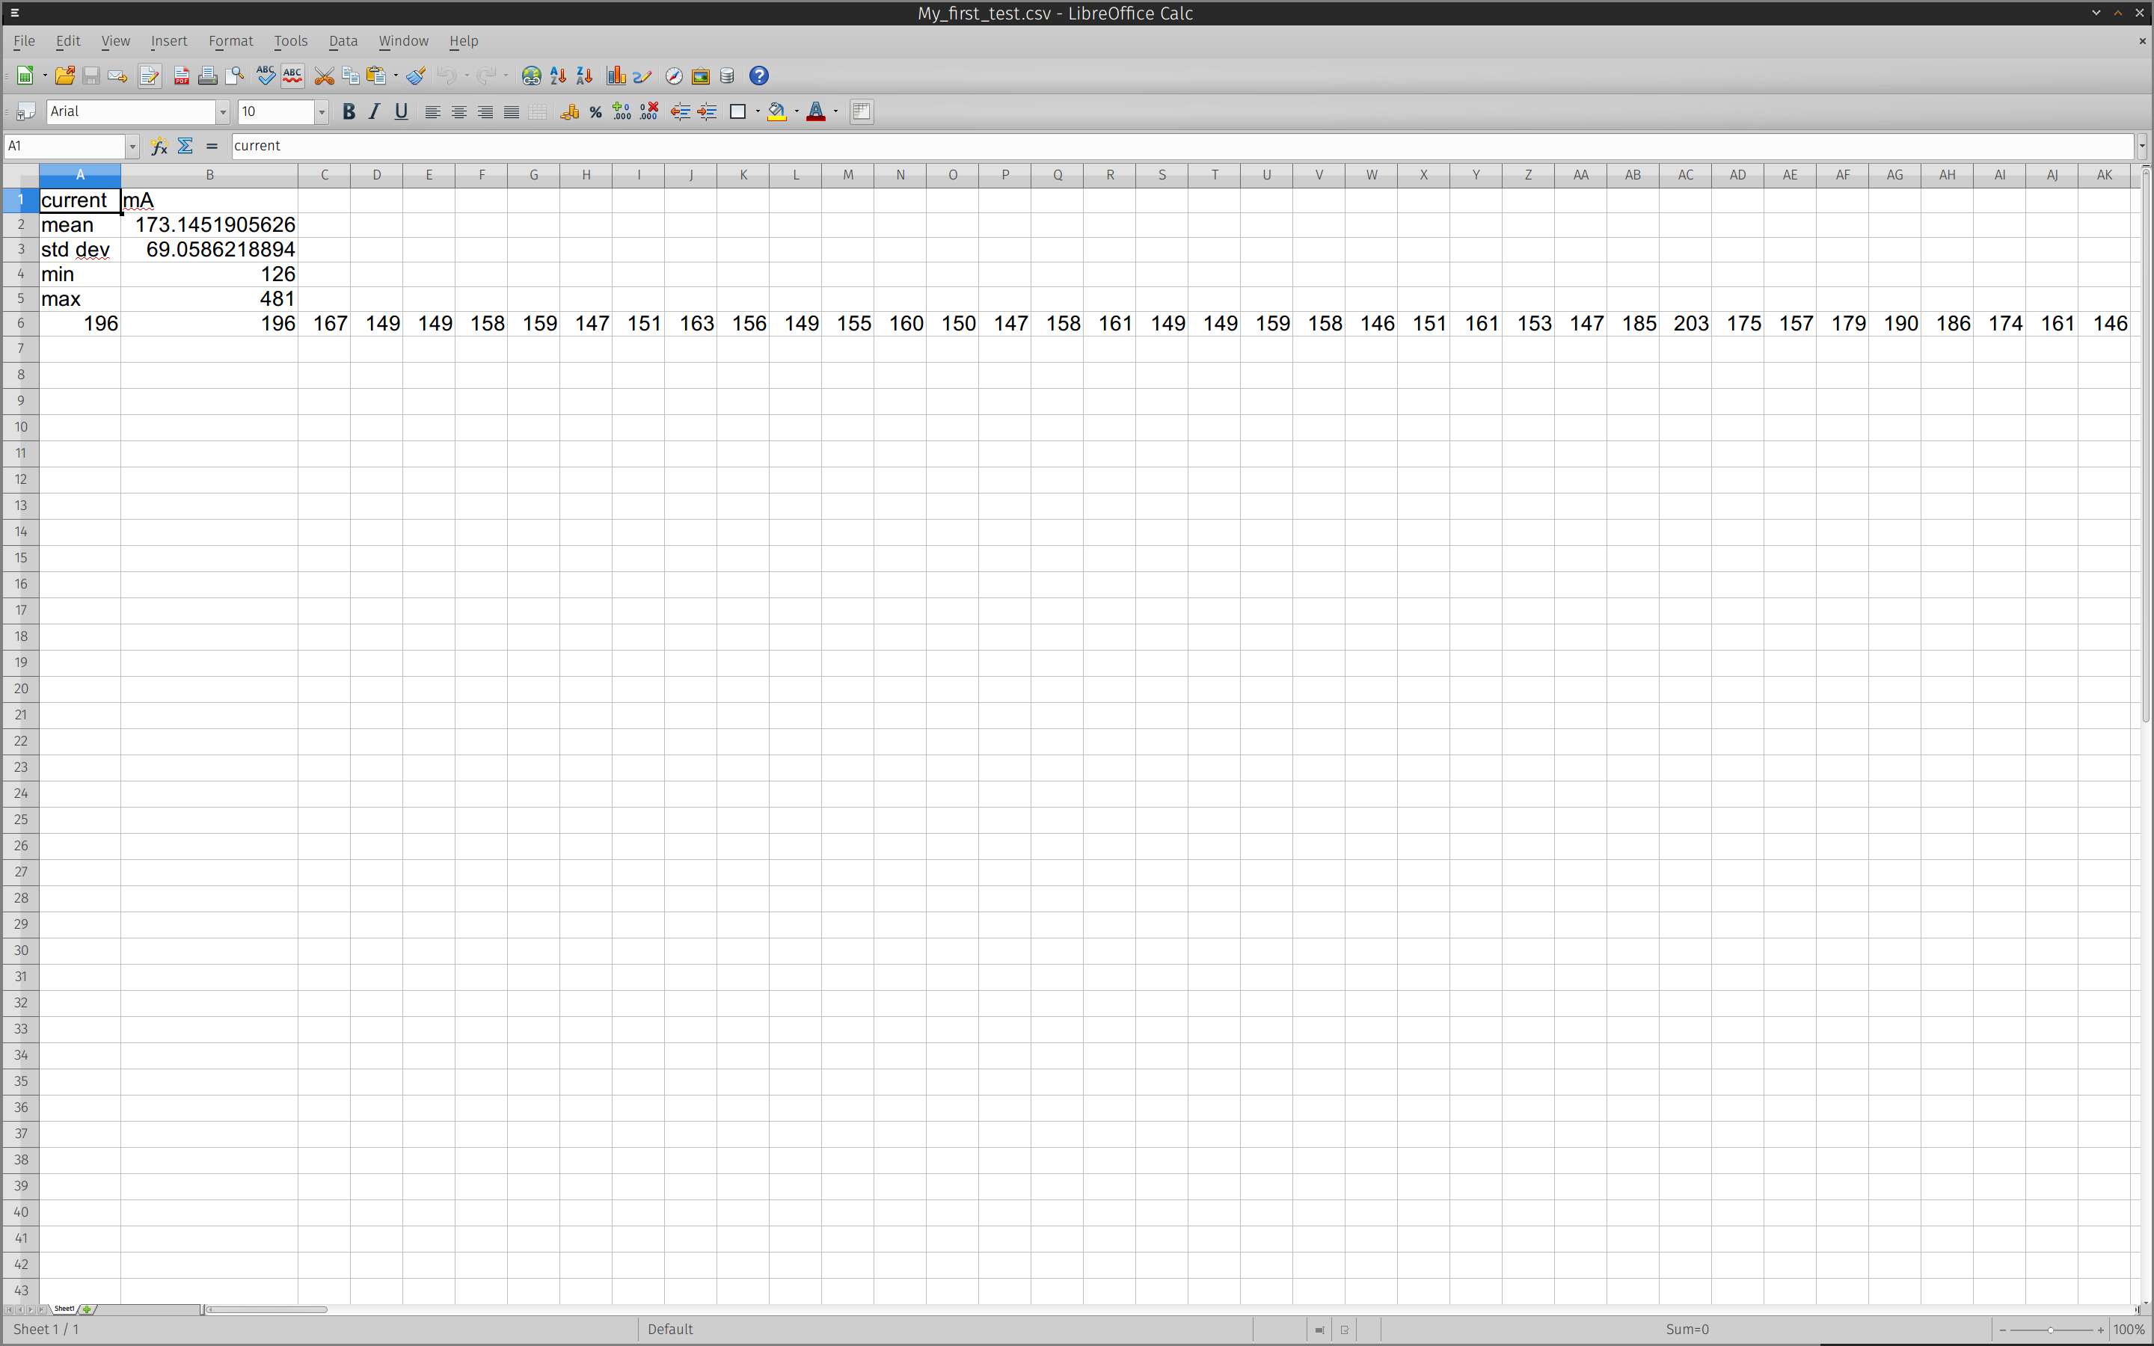Open Page Preview
The height and width of the screenshot is (1346, 2154).
coord(234,76)
